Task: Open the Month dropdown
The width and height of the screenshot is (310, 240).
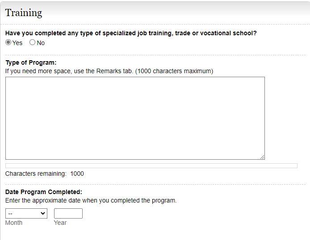Action: pos(26,214)
